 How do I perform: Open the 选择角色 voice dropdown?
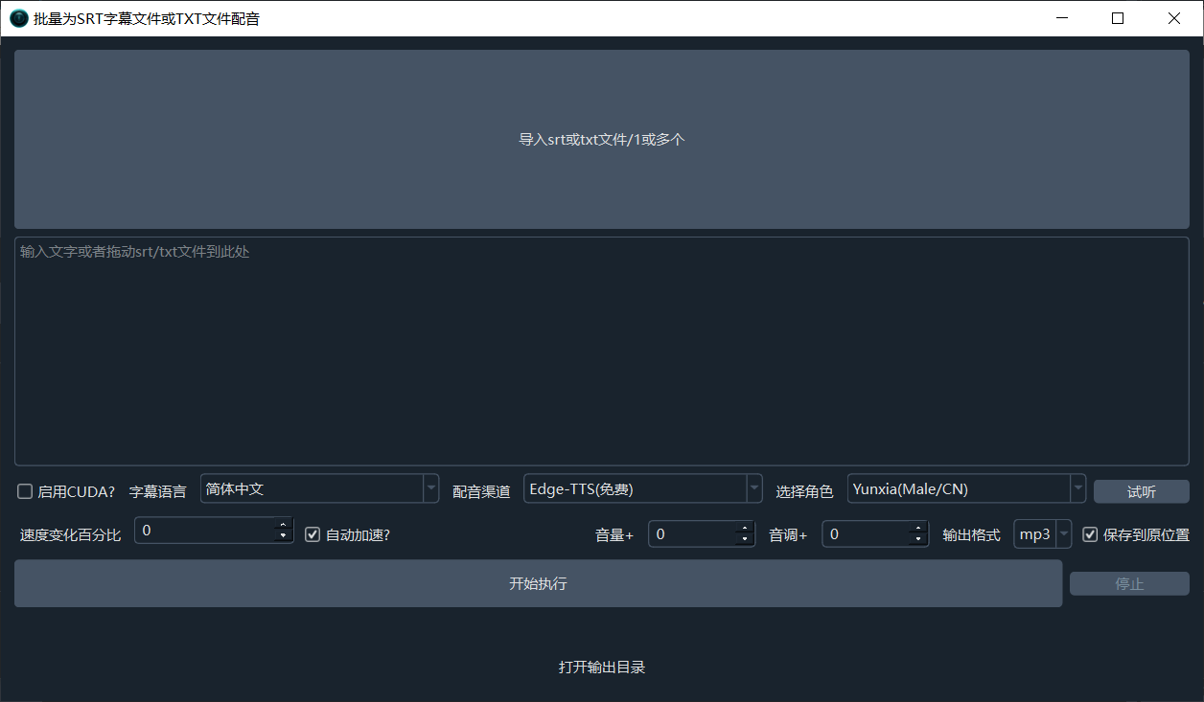coord(1077,488)
